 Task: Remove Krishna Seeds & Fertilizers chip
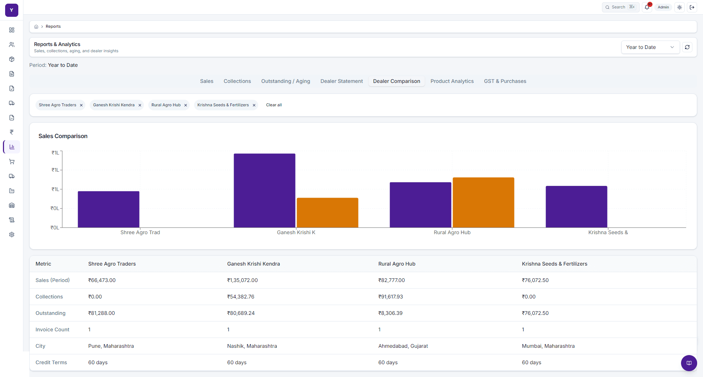click(x=254, y=105)
